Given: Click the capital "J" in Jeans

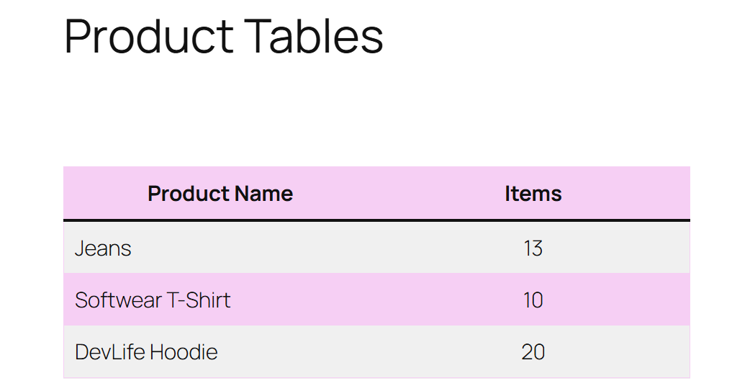Looking at the screenshot, I should tap(79, 248).
